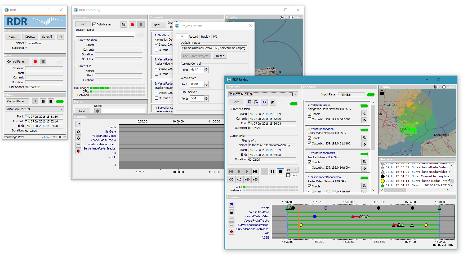Click the blue Q search icon
Viewport: 463px width, 255px height.
pos(264,102)
